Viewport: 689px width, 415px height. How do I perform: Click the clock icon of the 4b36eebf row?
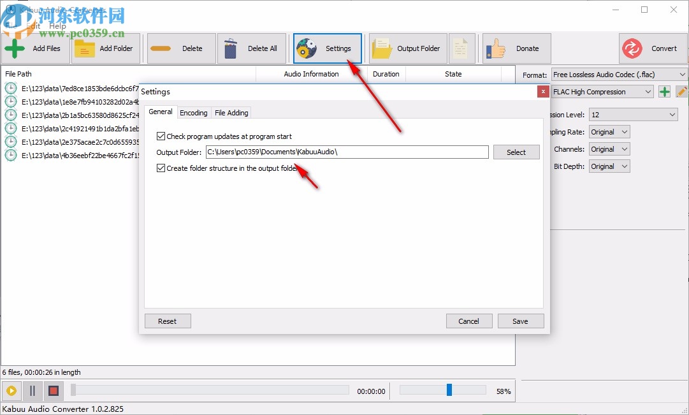11,155
